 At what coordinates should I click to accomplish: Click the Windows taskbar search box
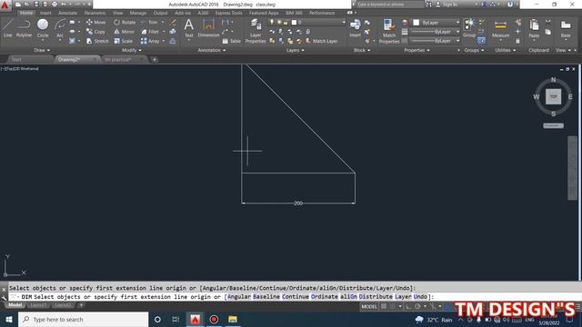(x=83, y=319)
